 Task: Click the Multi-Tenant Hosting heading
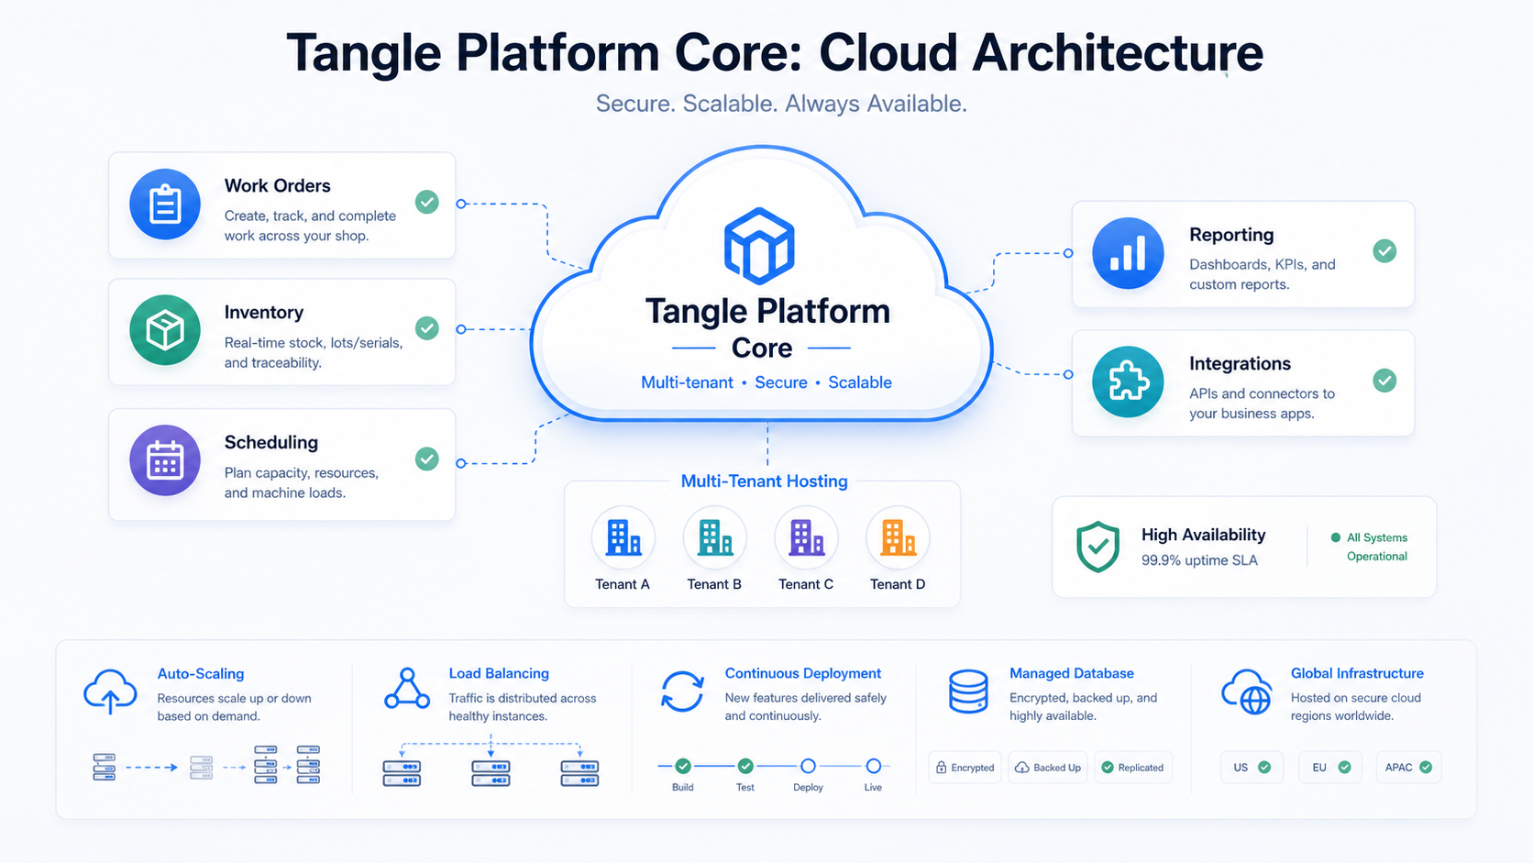(764, 481)
